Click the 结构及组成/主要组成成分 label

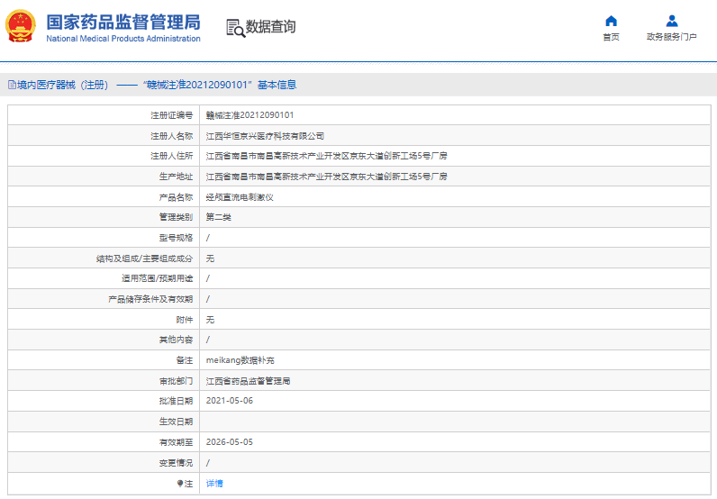click(144, 259)
